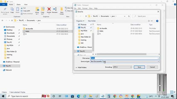Screen dimensions: 177x99
Task: Select My PEGA in Save As tree
Action: (x=84, y=31)
